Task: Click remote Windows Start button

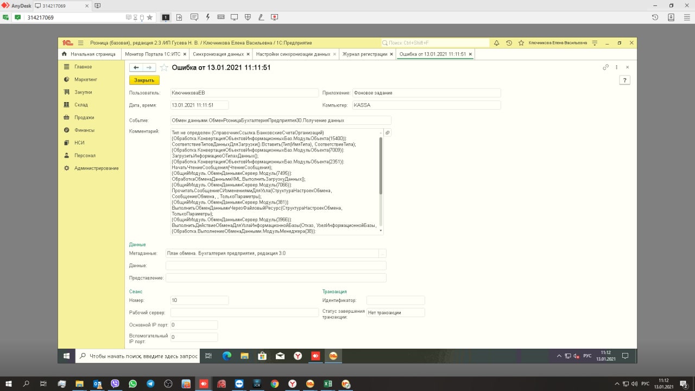Action: (66, 356)
